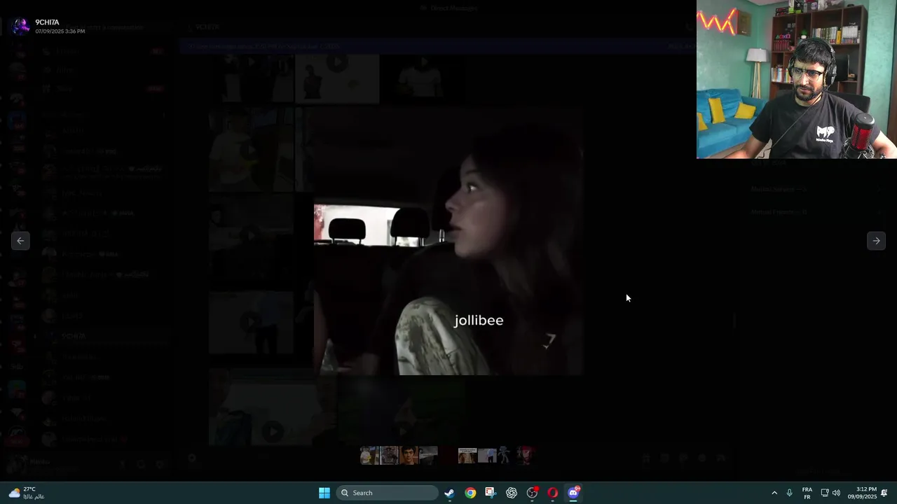Select the first thumbnail in the media strip

(x=369, y=455)
